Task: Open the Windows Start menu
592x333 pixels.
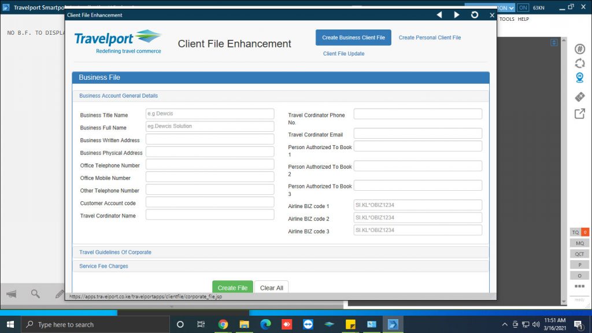Action: 10,324
